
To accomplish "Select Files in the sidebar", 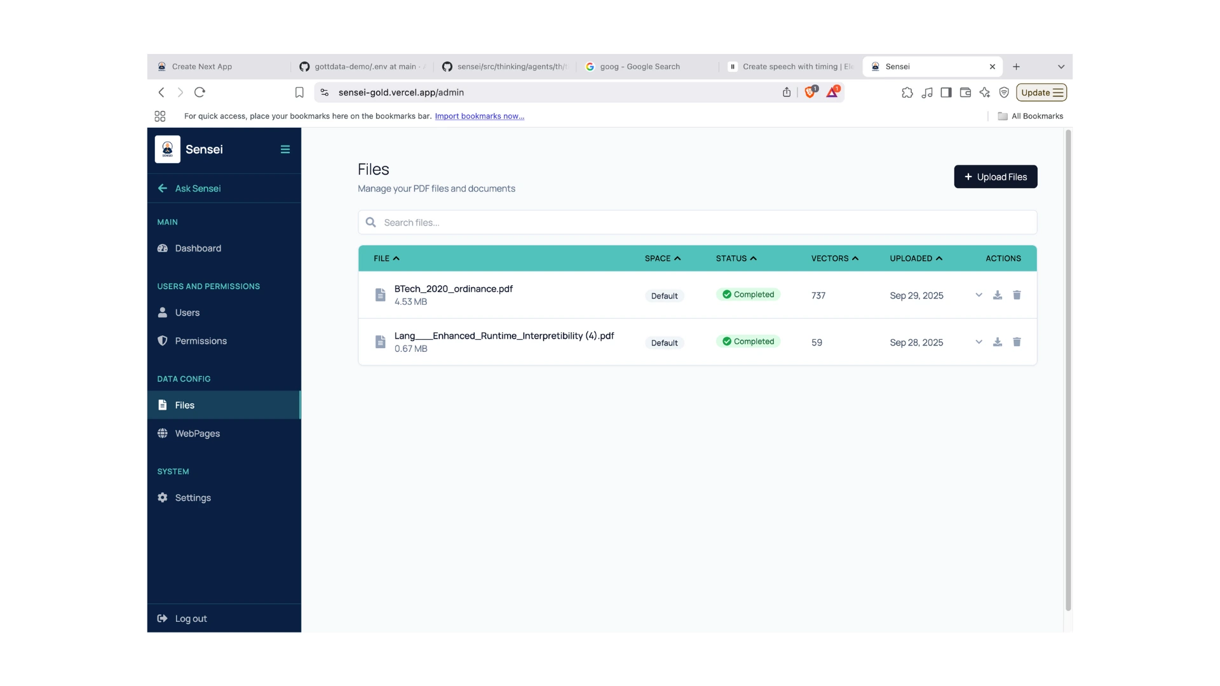I will [x=224, y=405].
